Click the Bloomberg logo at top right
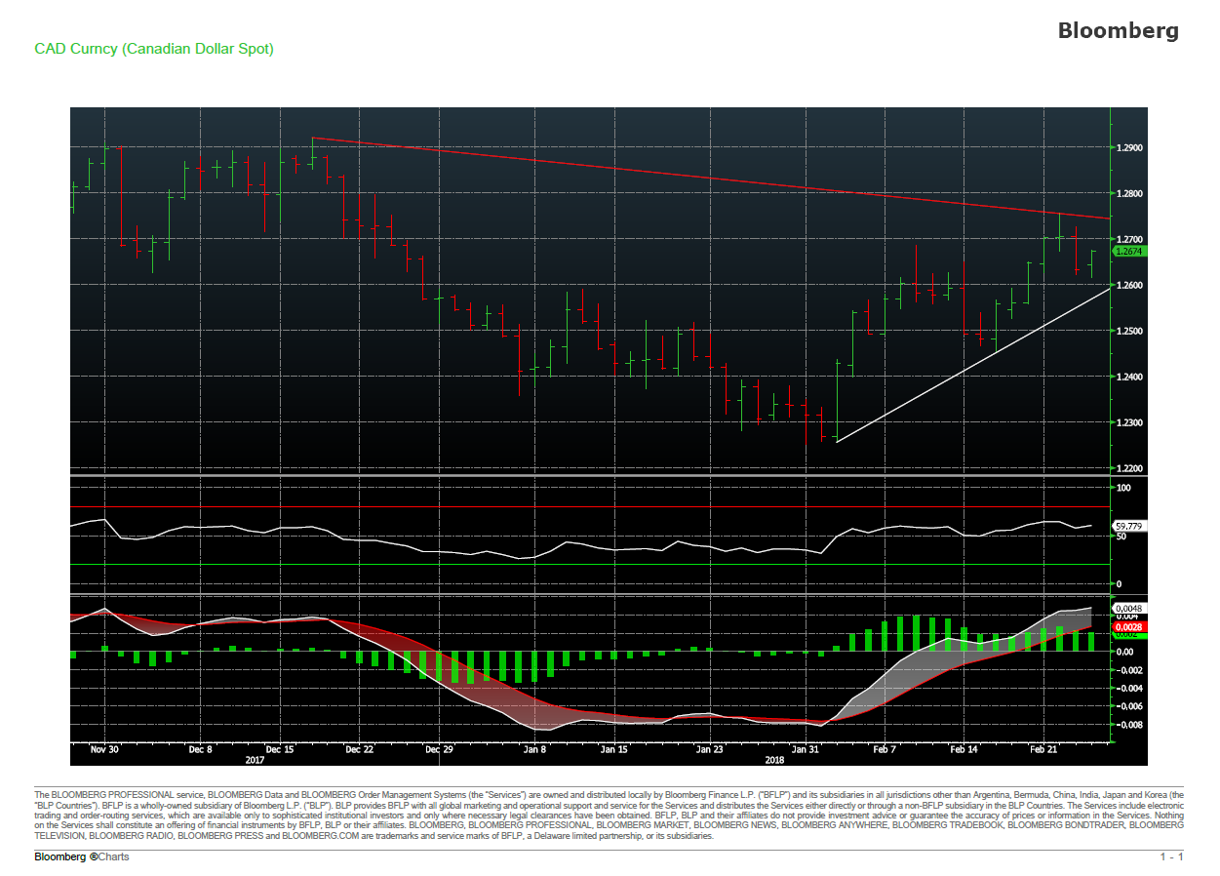 point(1118,31)
